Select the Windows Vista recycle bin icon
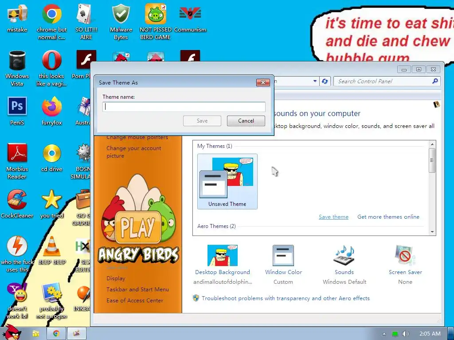The image size is (454, 340). click(17, 68)
